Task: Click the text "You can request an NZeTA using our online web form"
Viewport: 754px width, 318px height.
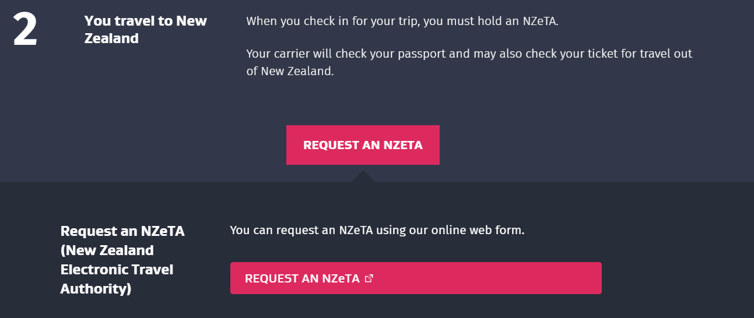Action: click(377, 230)
